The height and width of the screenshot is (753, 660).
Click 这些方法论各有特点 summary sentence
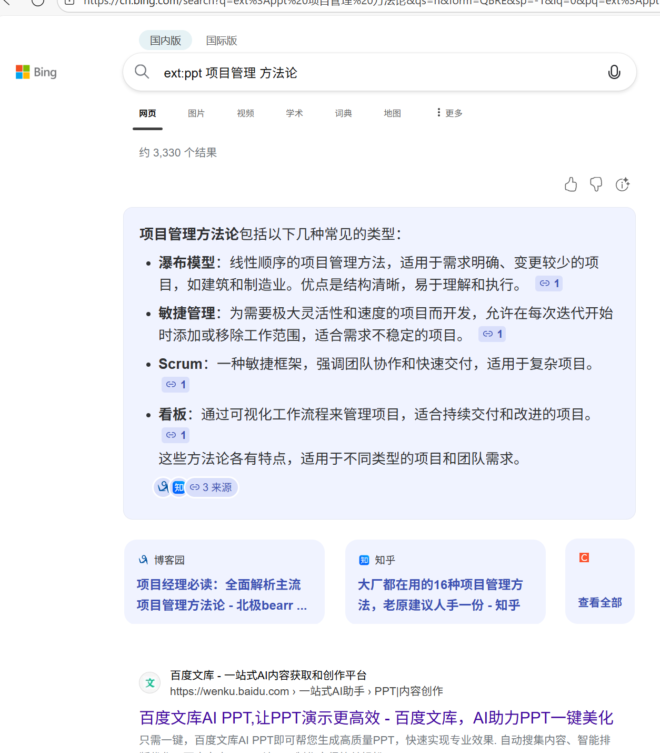point(341,458)
